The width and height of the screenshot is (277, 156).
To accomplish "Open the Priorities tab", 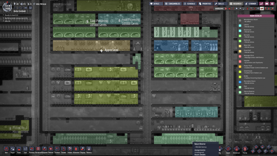I will click(205, 4).
